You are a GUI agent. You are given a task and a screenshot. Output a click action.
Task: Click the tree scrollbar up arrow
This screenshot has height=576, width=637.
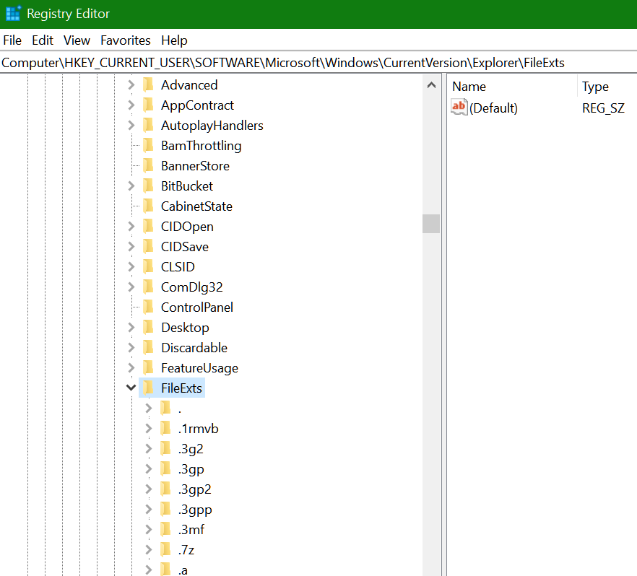click(431, 85)
